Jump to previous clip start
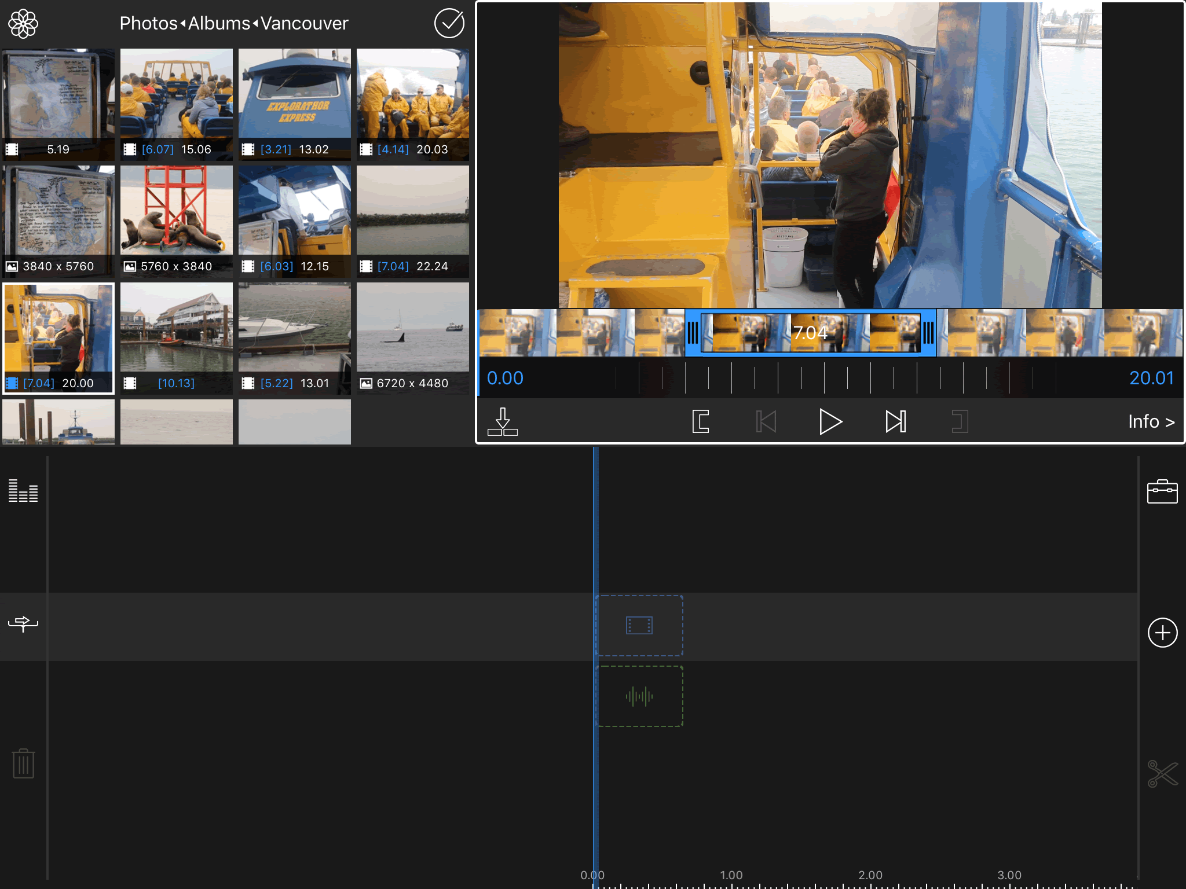This screenshot has width=1186, height=889. 766,421
